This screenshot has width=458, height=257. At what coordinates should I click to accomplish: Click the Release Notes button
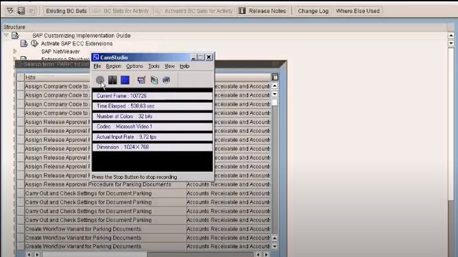point(263,11)
